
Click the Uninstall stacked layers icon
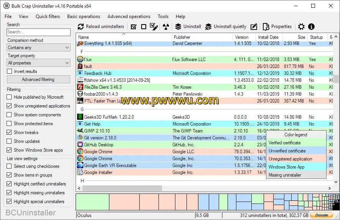(x=178, y=27)
